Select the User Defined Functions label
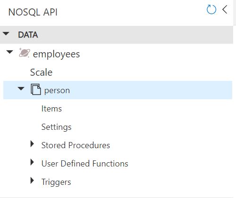This screenshot has width=236, height=198. click(x=85, y=164)
